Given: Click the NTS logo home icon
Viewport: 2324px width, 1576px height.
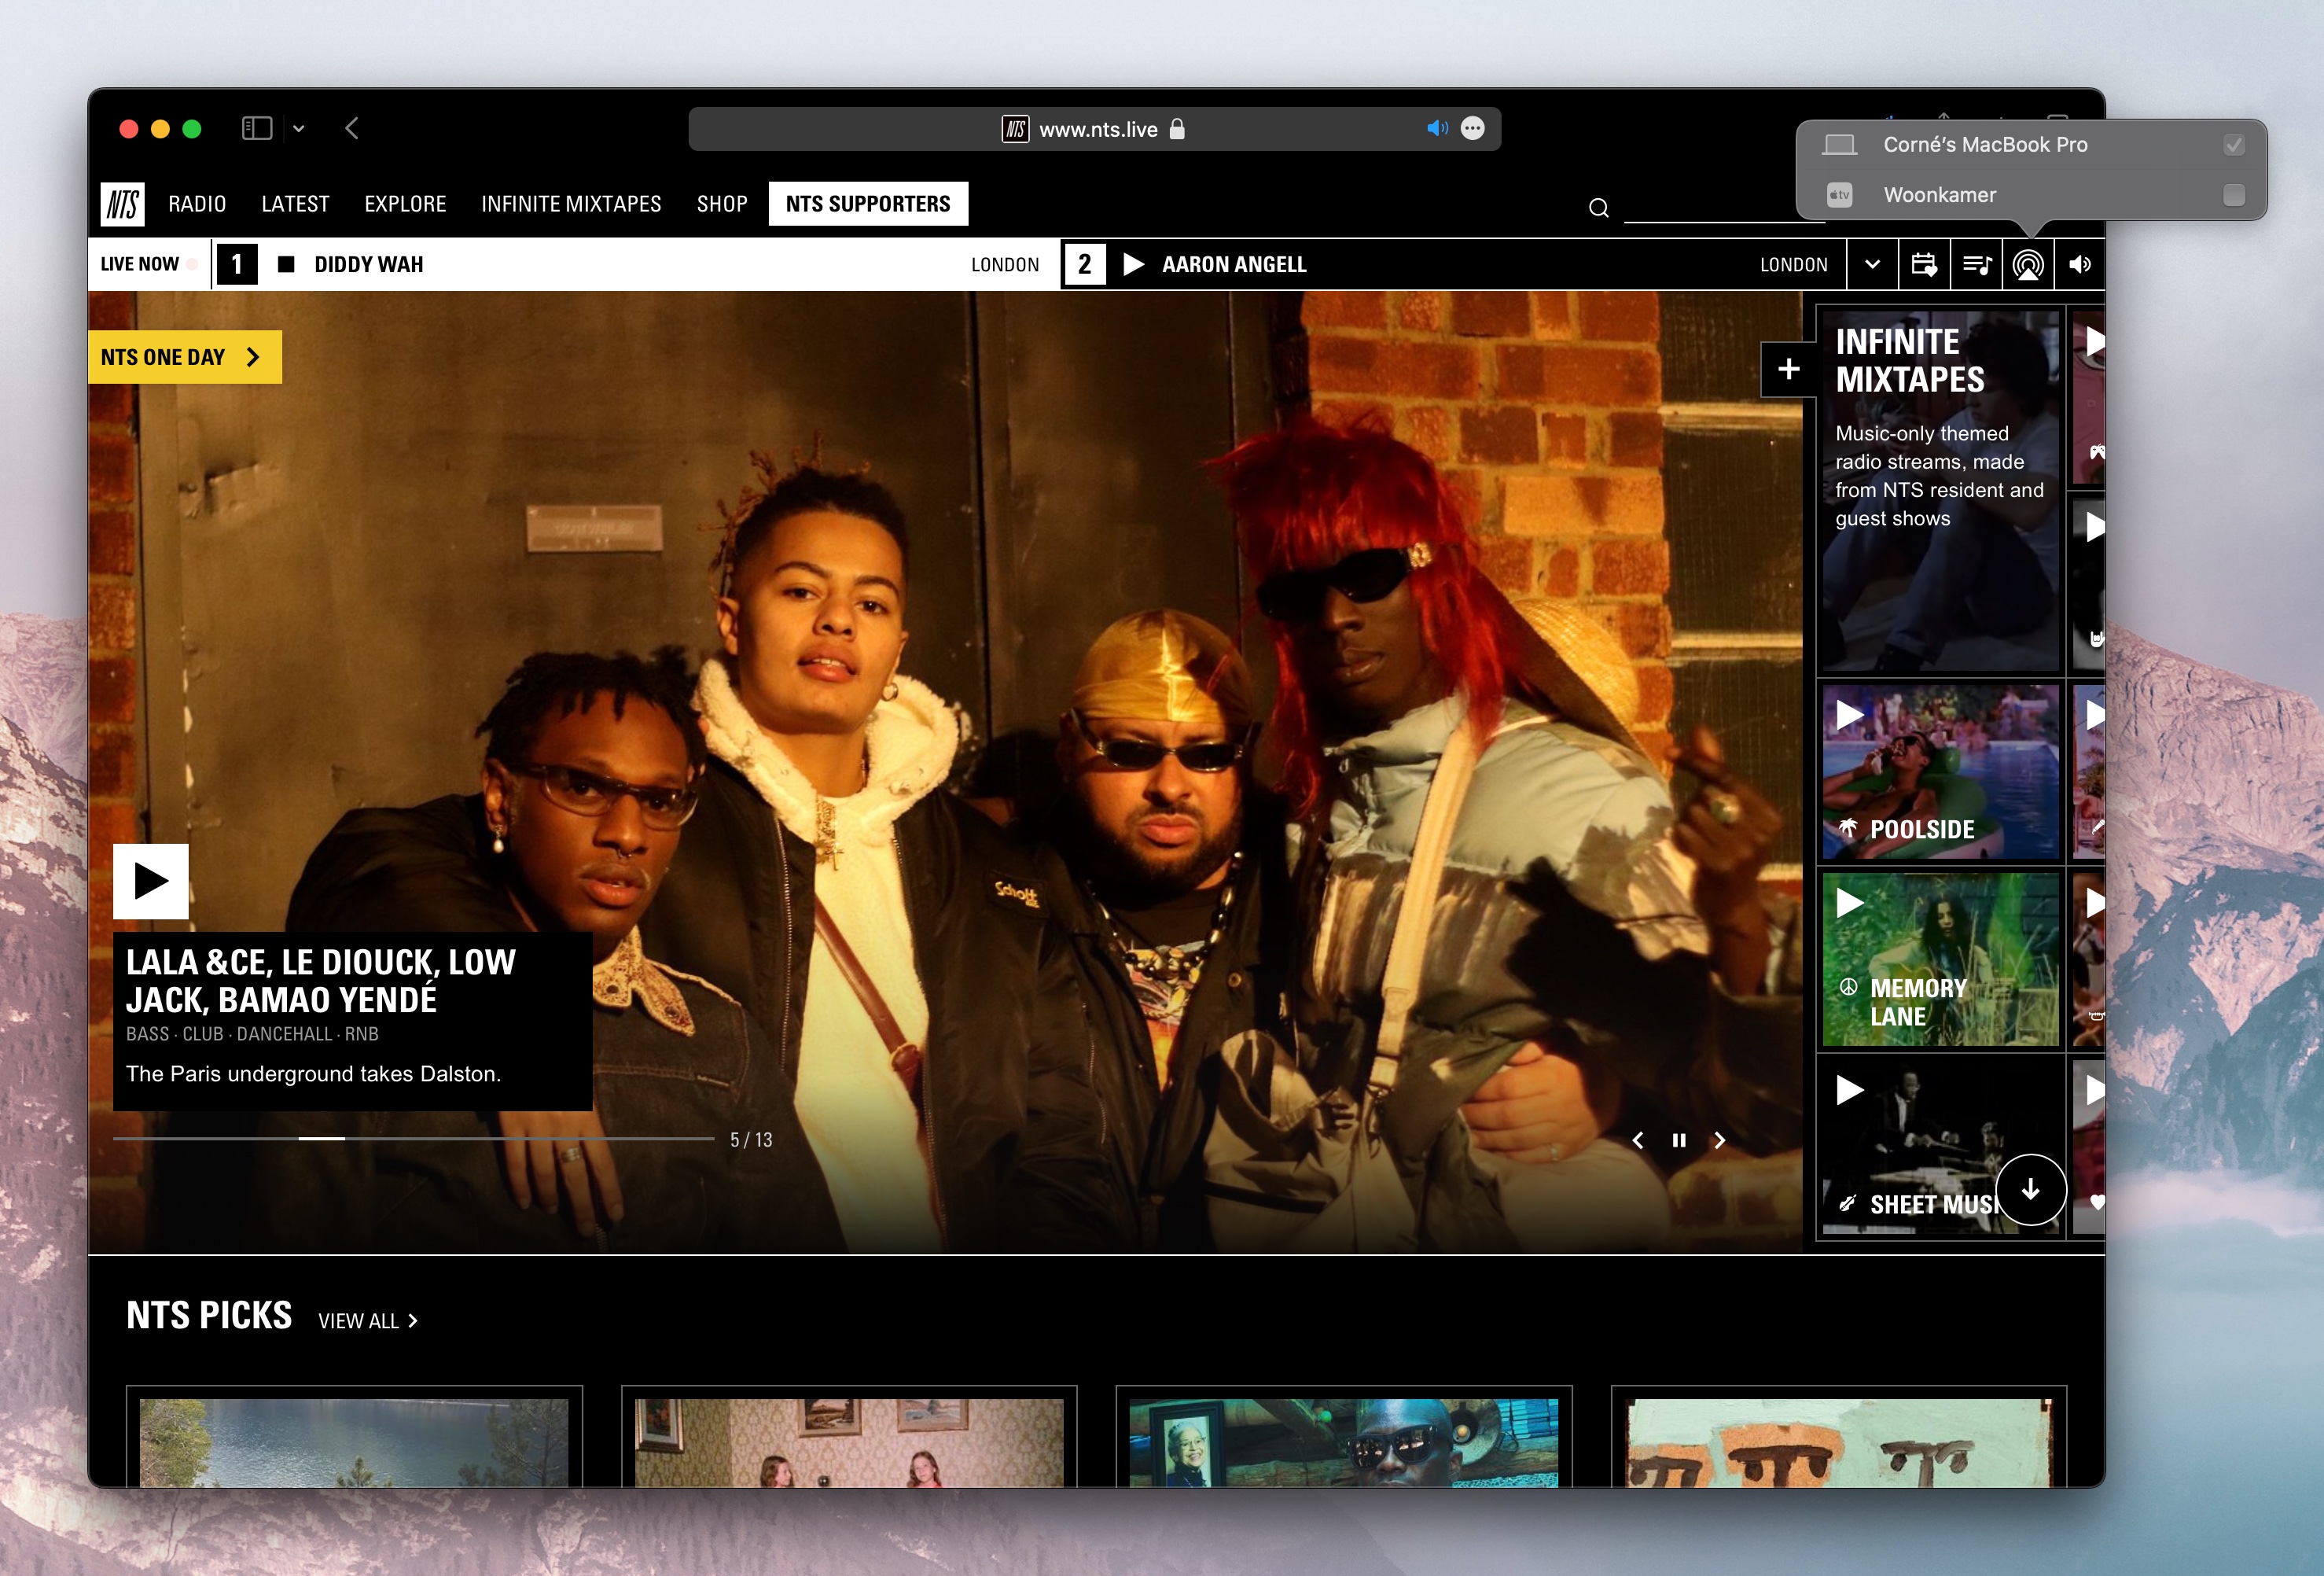Looking at the screenshot, I should coord(123,204).
